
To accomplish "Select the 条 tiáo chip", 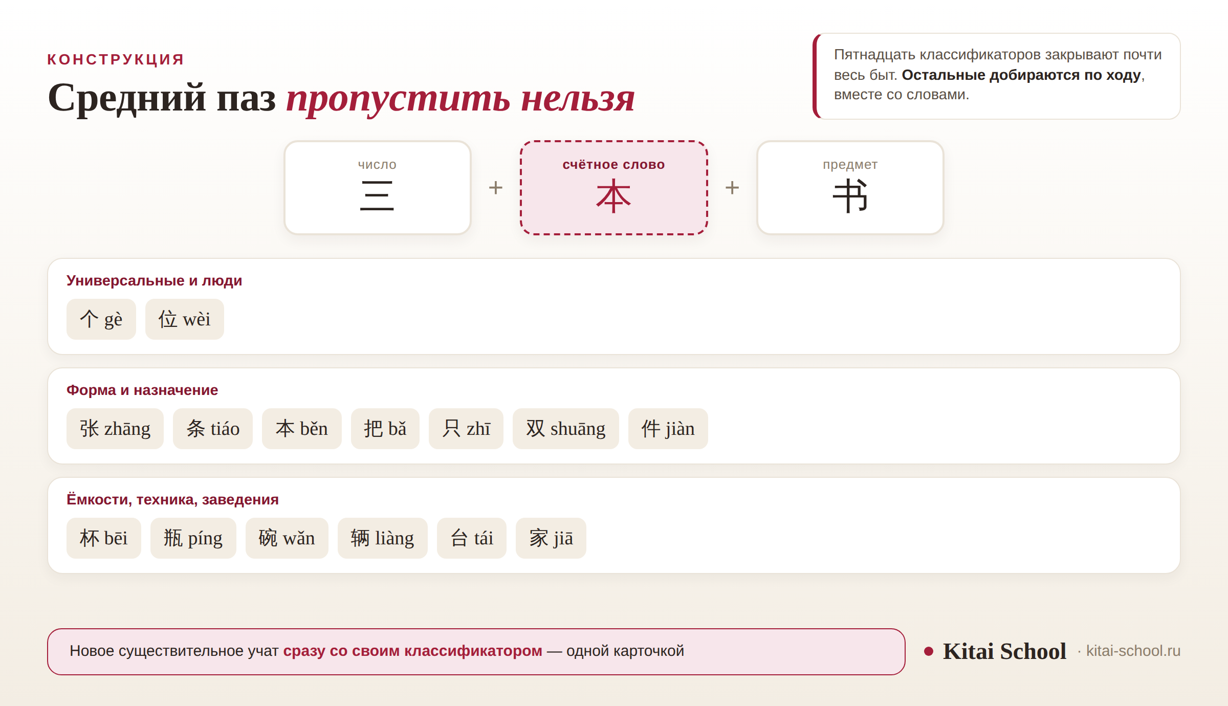I will point(212,429).
